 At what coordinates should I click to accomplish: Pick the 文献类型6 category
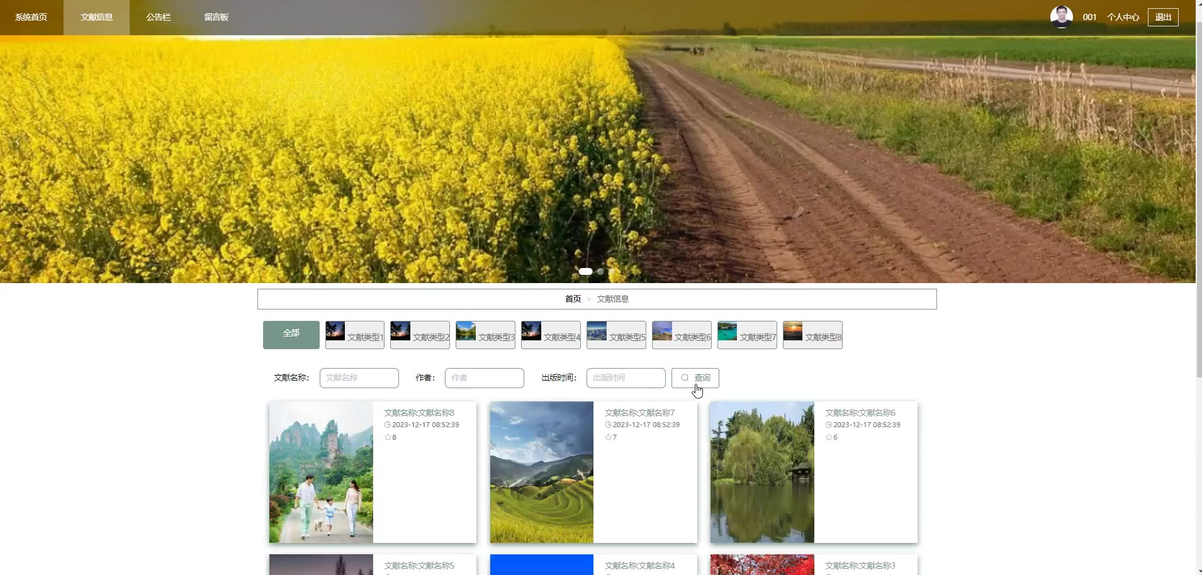click(682, 335)
